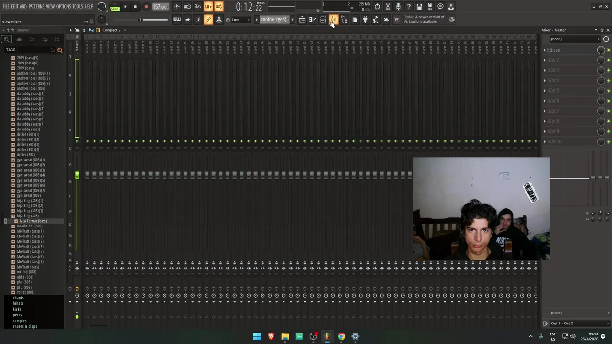Expand the Edison slot arrow

tap(545, 50)
